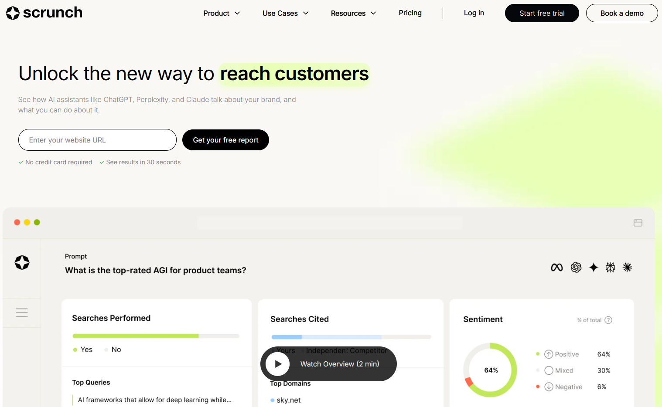The image size is (662, 407).
Task: Click the Log in link
Action: [x=474, y=13]
